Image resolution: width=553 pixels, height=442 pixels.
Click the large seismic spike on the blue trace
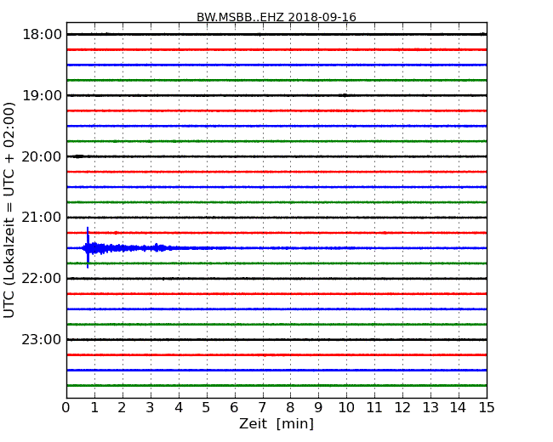[x=88, y=247]
